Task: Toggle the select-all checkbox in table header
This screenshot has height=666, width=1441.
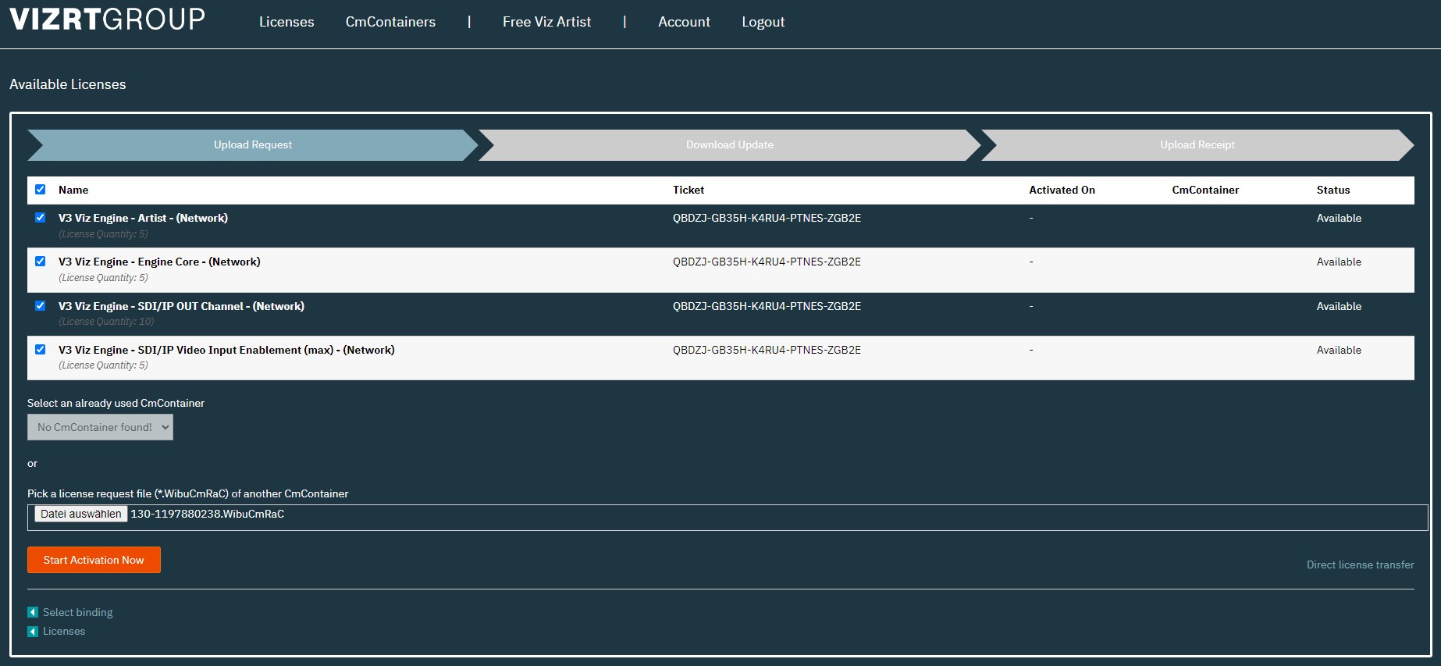Action: pos(41,189)
